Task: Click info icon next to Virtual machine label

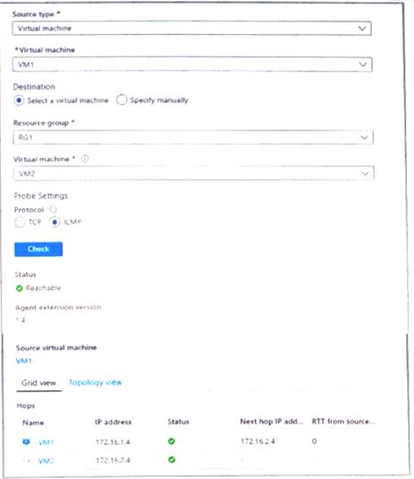Action: [85, 158]
